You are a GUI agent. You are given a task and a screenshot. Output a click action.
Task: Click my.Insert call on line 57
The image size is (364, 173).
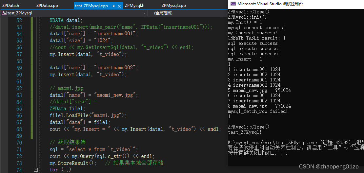pos(89,54)
